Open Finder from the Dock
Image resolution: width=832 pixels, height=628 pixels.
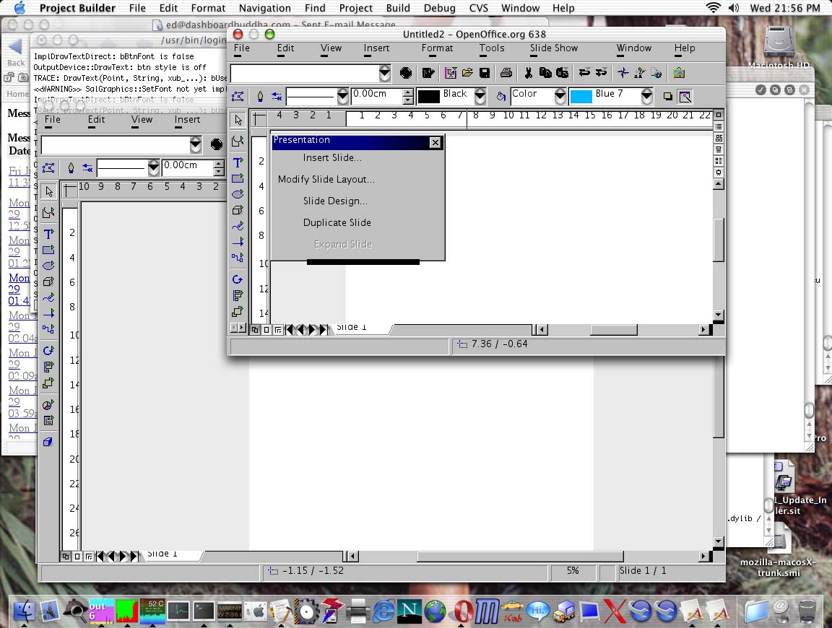pyautogui.click(x=24, y=611)
